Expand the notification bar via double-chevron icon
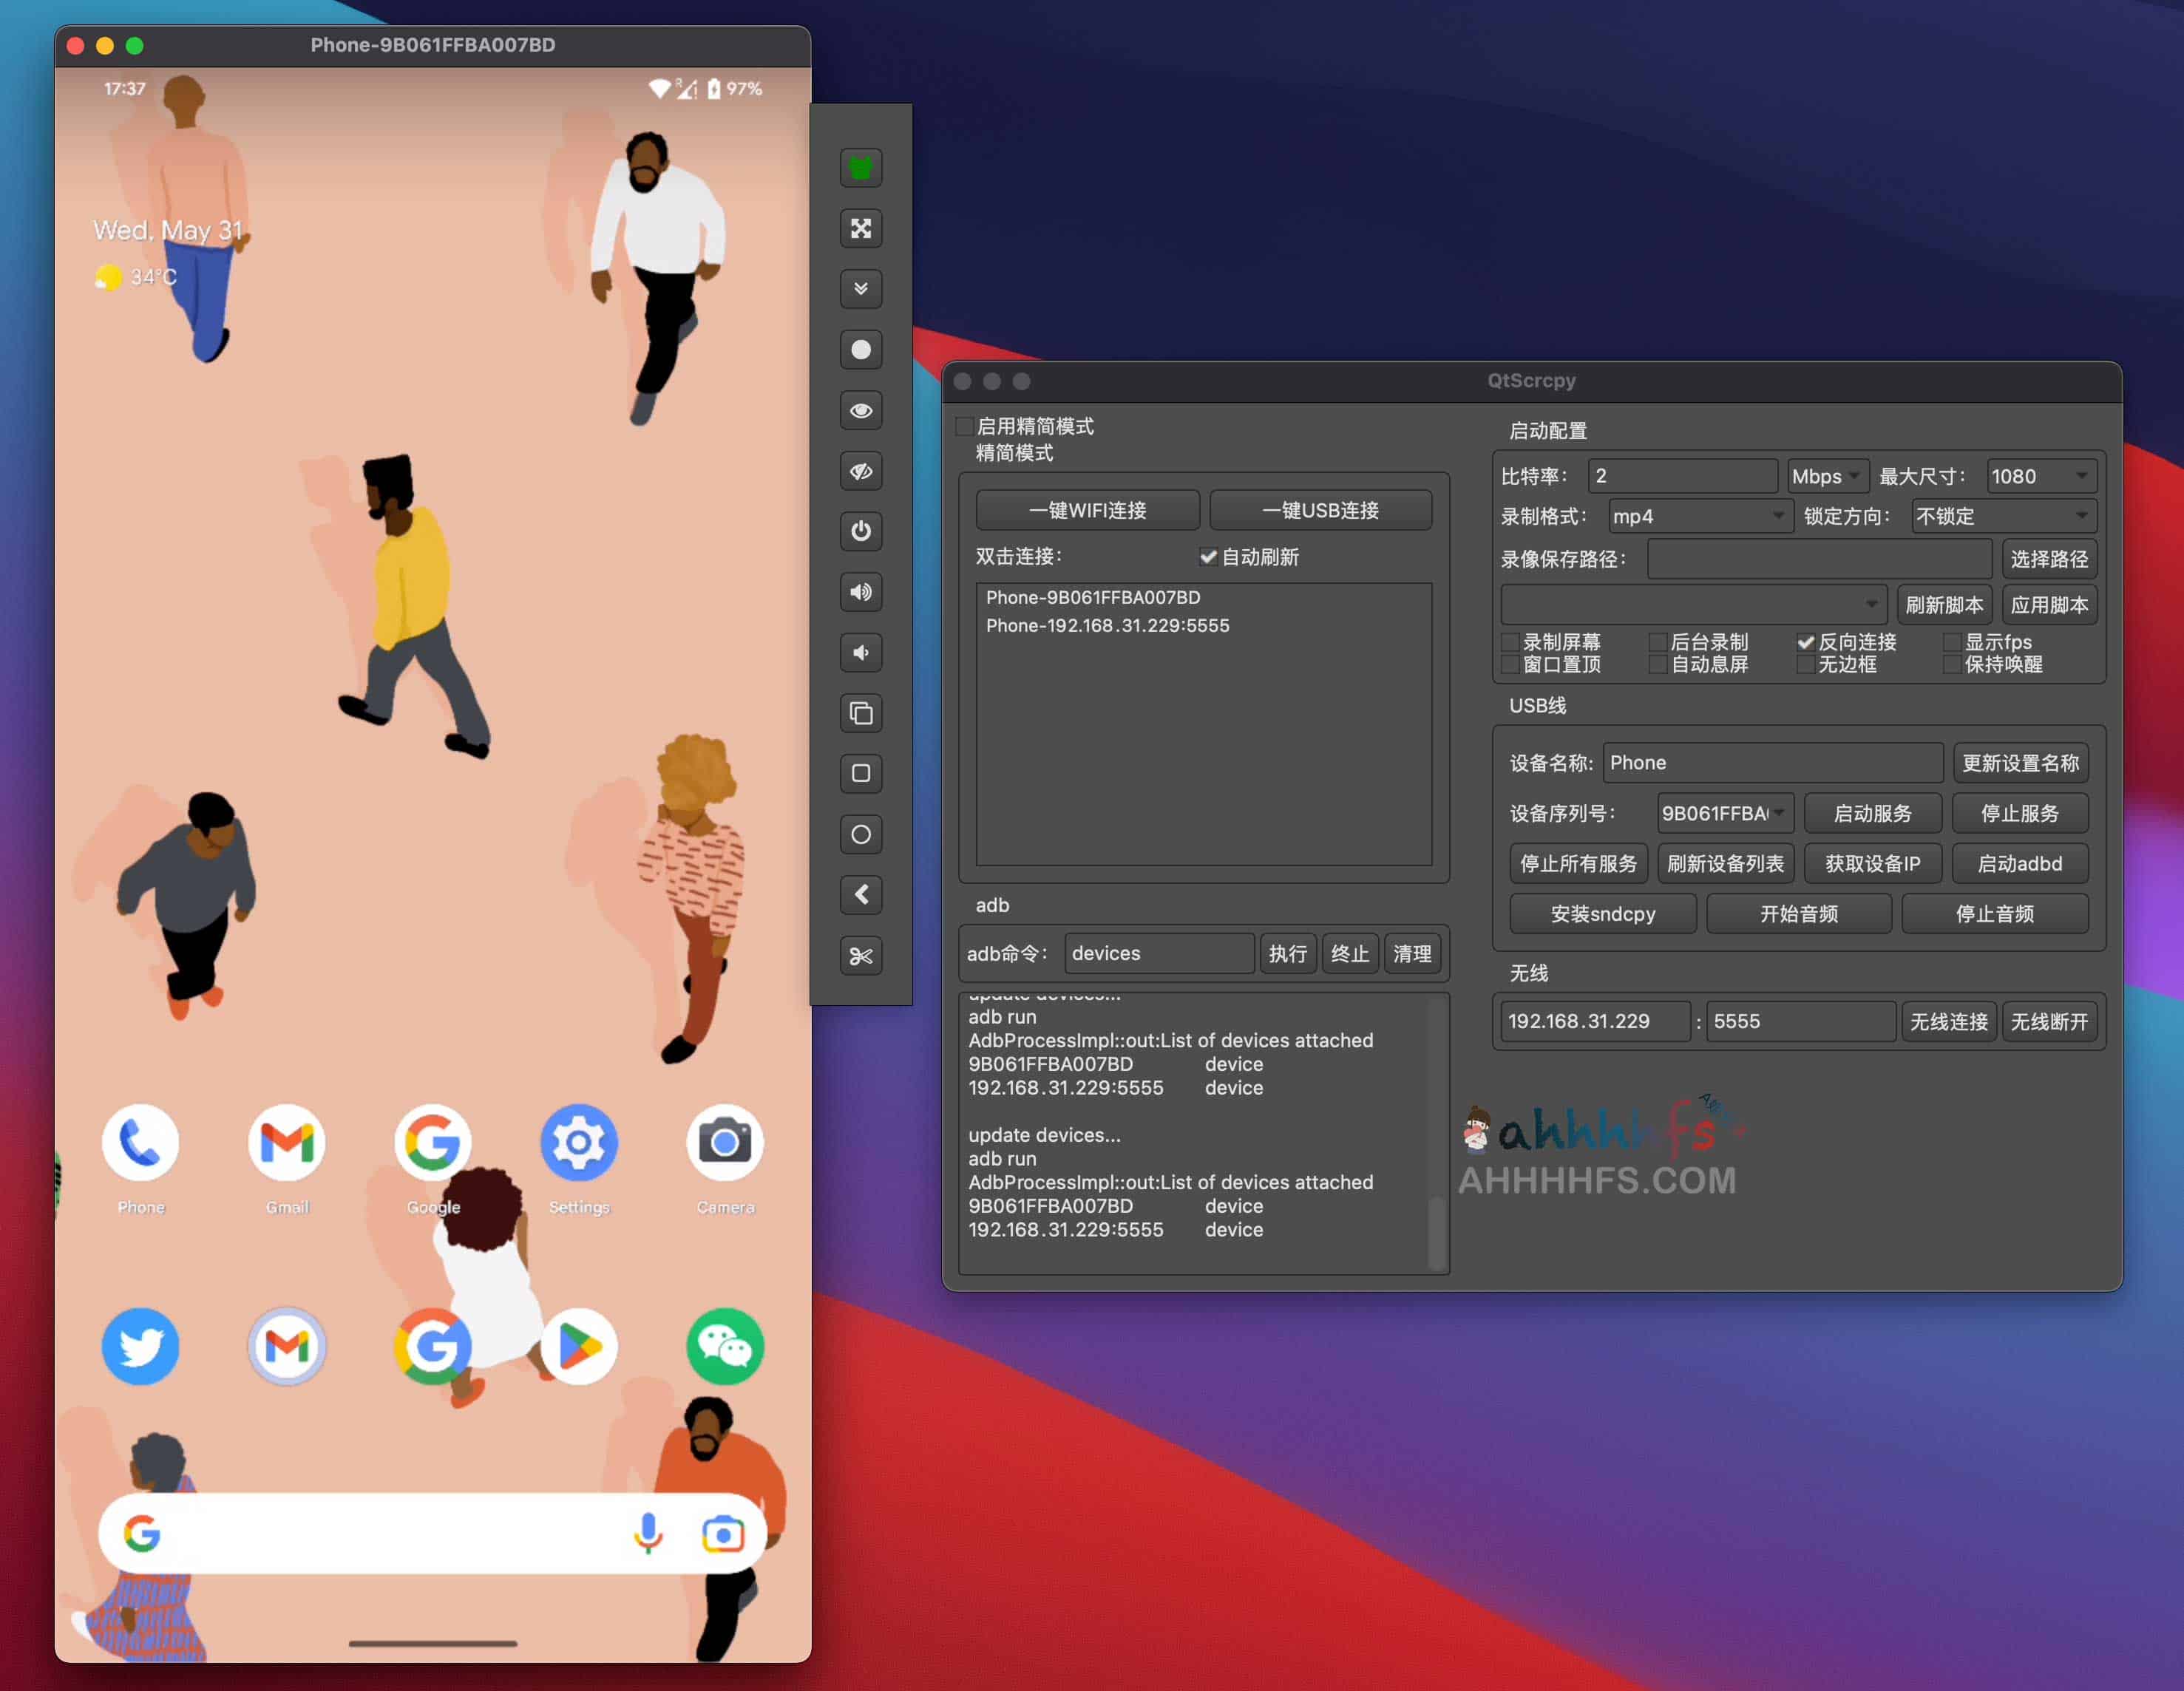 [861, 290]
